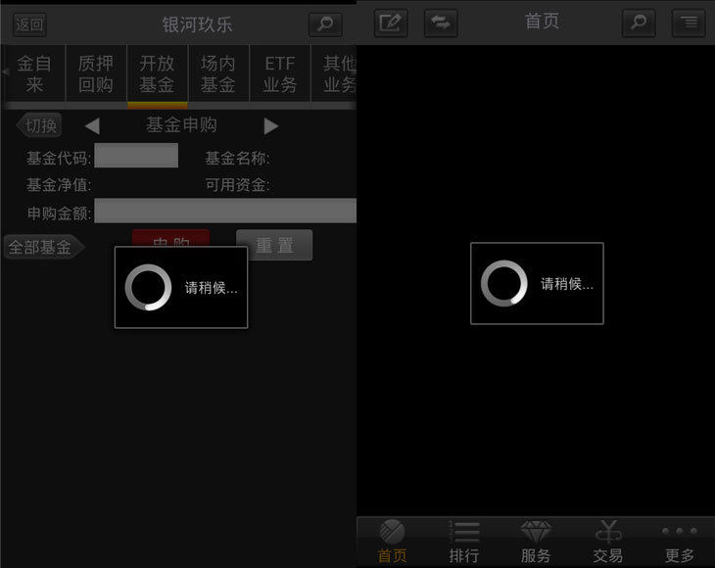Click the edit pencil icon in 首页 header
The width and height of the screenshot is (715, 568).
pyautogui.click(x=392, y=24)
